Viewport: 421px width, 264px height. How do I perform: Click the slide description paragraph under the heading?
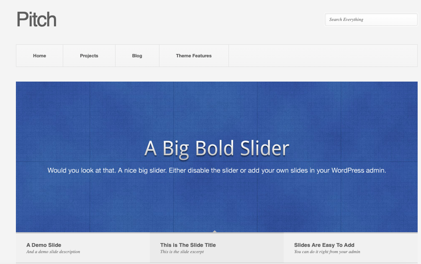pos(216,170)
